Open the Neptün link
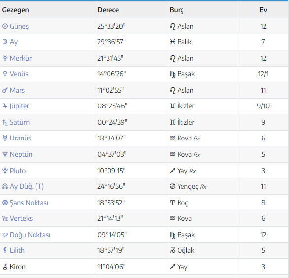The width and height of the screenshot is (289, 278). (21, 154)
